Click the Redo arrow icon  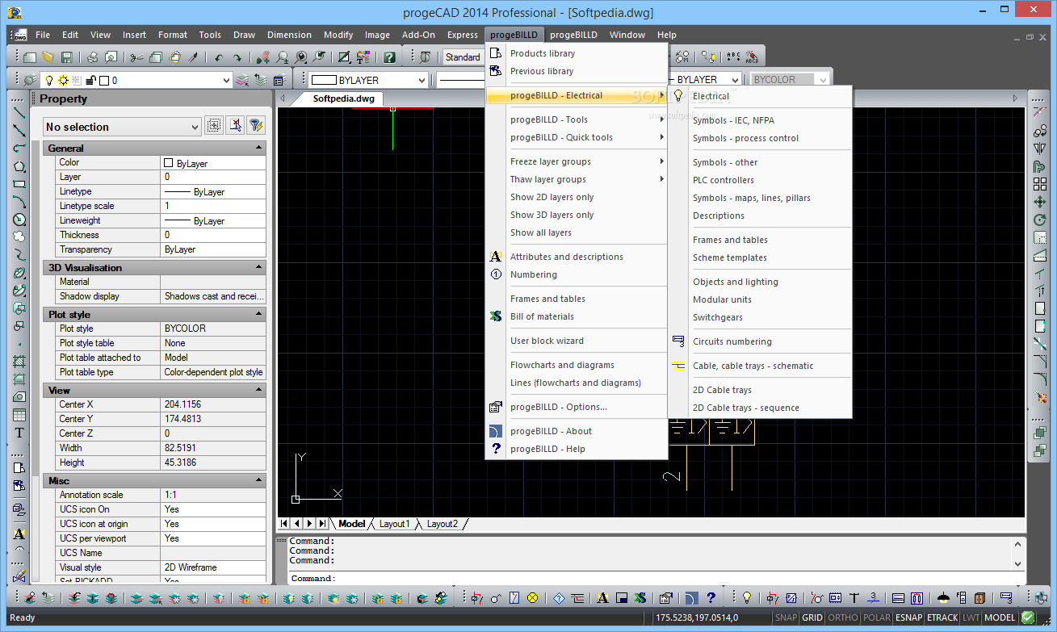tap(237, 57)
